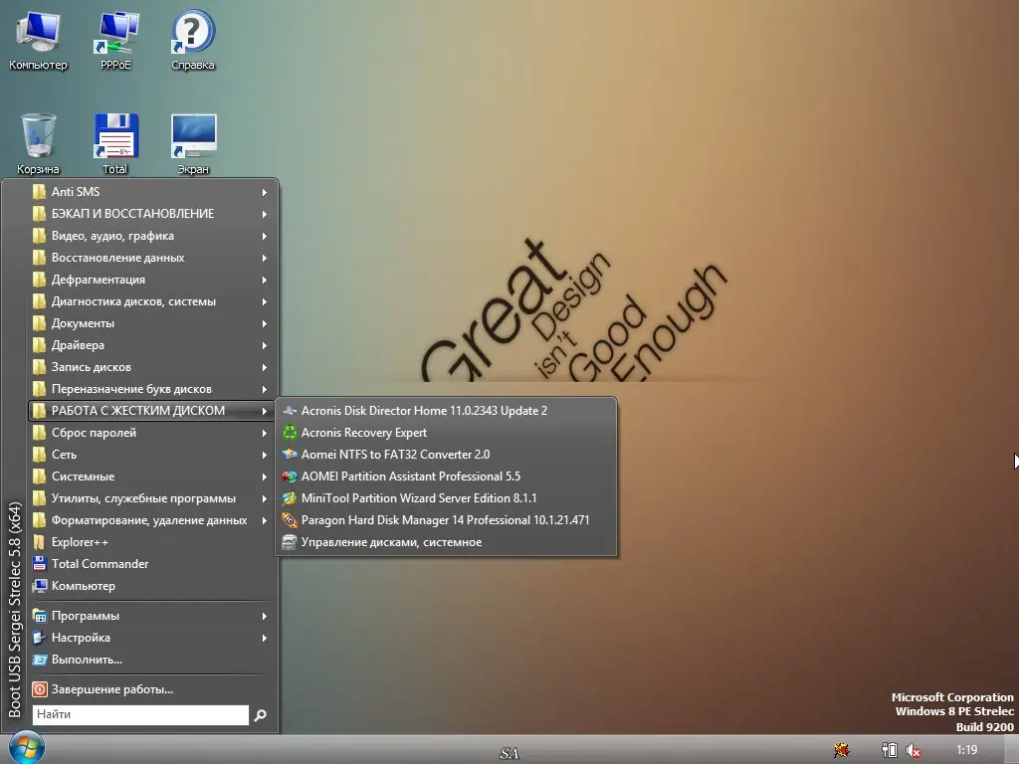Expand Диагностика дисков, системы arrow

(x=265, y=301)
